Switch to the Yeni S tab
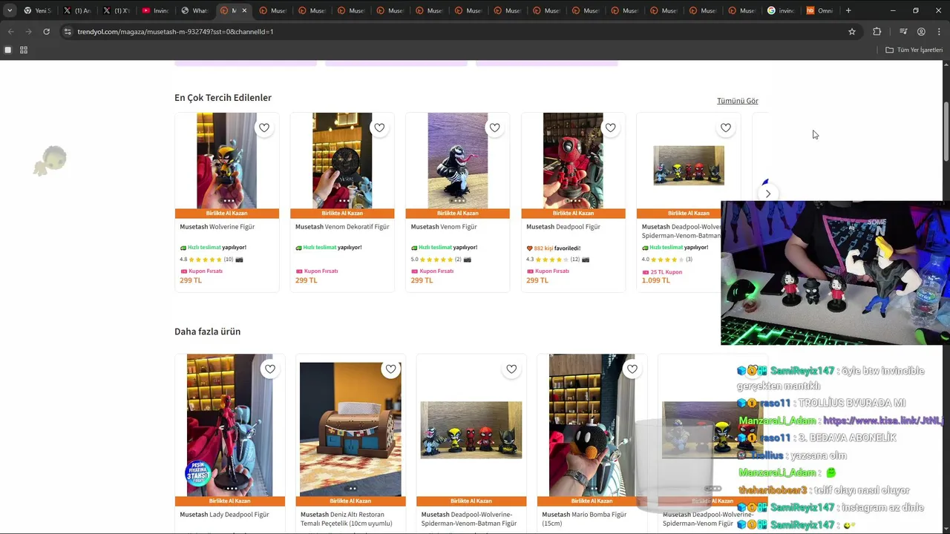This screenshot has width=950, height=534. click(37, 10)
